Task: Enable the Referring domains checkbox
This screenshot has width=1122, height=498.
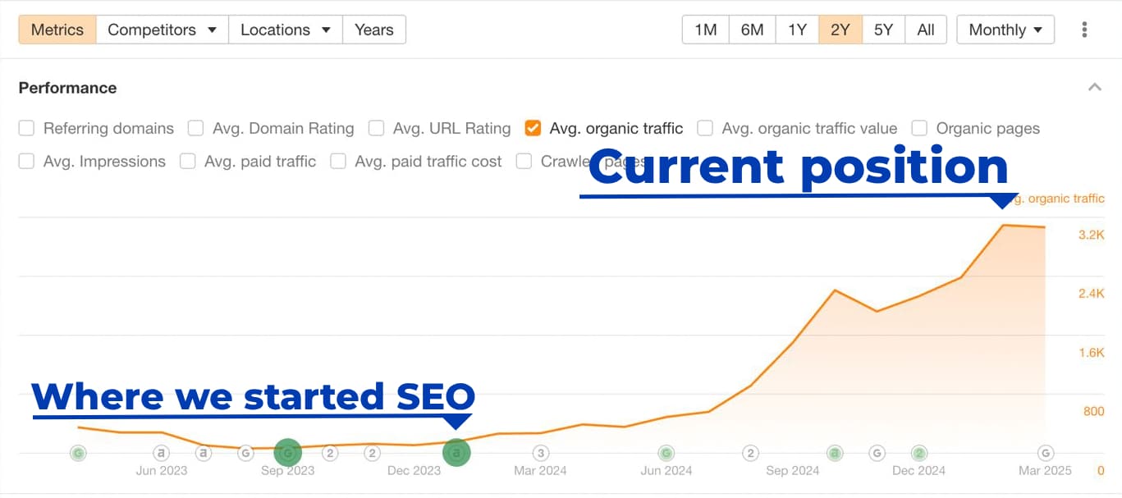Action: pos(27,129)
